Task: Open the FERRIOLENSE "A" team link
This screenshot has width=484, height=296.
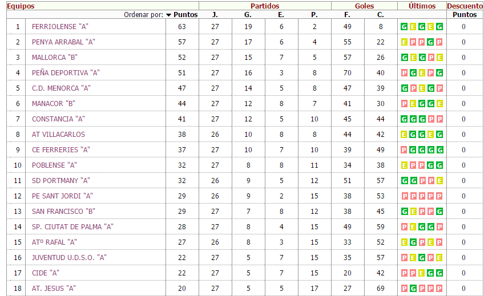Action: [x=60, y=27]
